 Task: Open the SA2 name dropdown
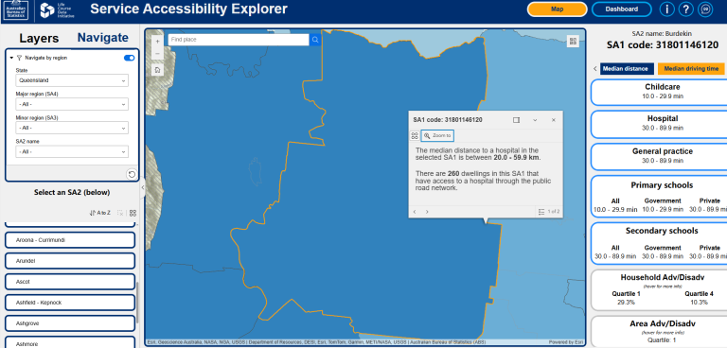72,151
